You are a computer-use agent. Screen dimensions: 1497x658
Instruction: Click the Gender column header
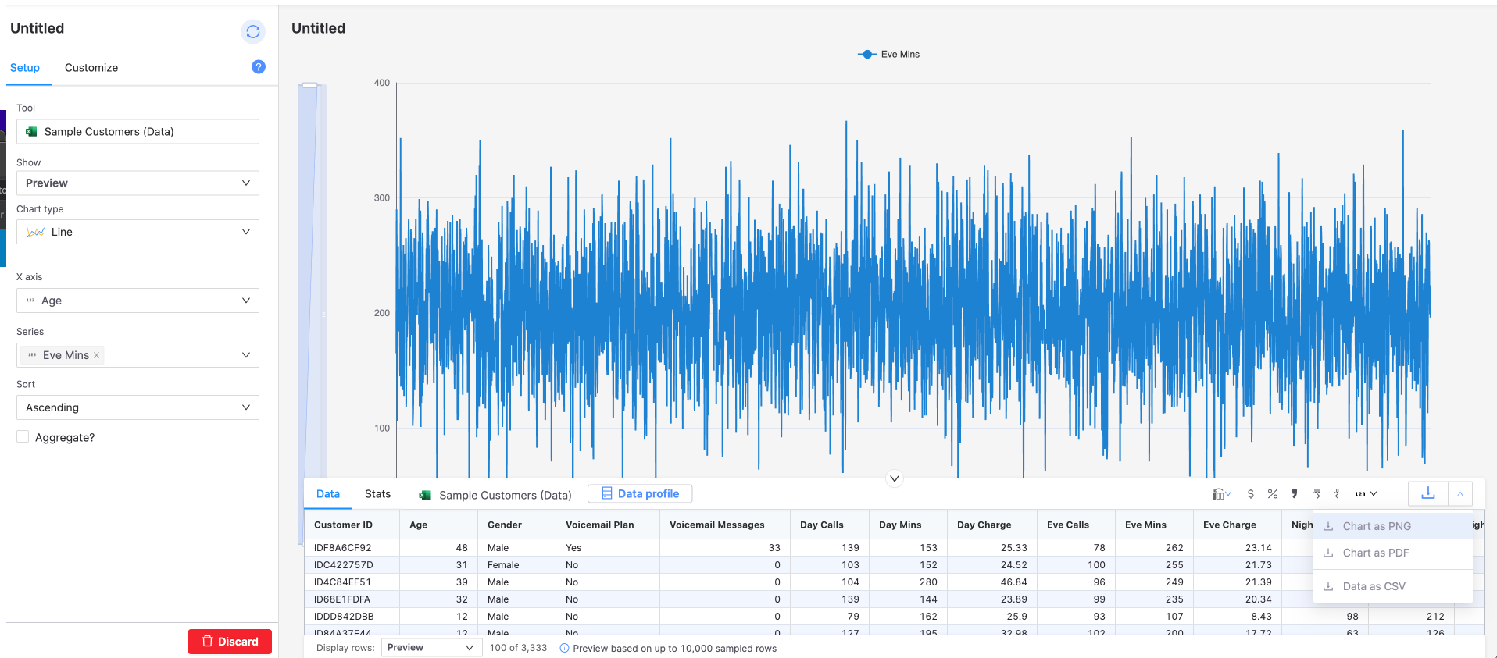[516, 525]
